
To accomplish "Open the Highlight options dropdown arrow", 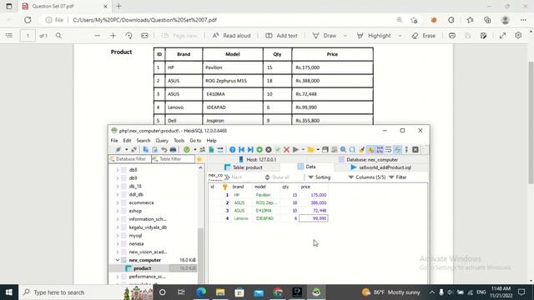I will coord(400,35).
